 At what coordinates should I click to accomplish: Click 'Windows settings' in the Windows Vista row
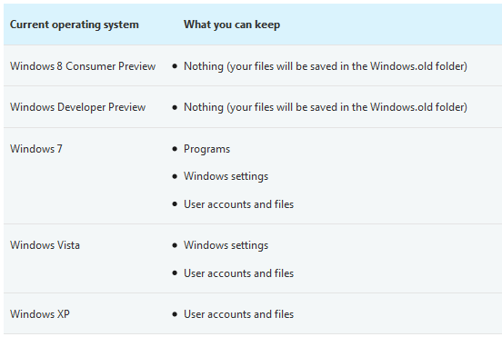click(x=226, y=245)
